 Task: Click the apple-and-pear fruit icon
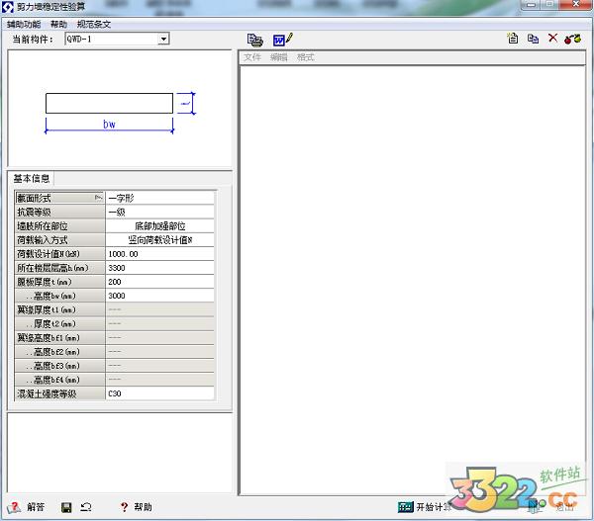[x=572, y=39]
